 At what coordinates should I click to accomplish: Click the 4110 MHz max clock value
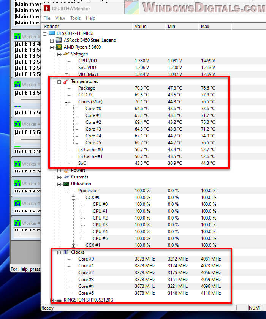pyautogui.click(x=211, y=293)
